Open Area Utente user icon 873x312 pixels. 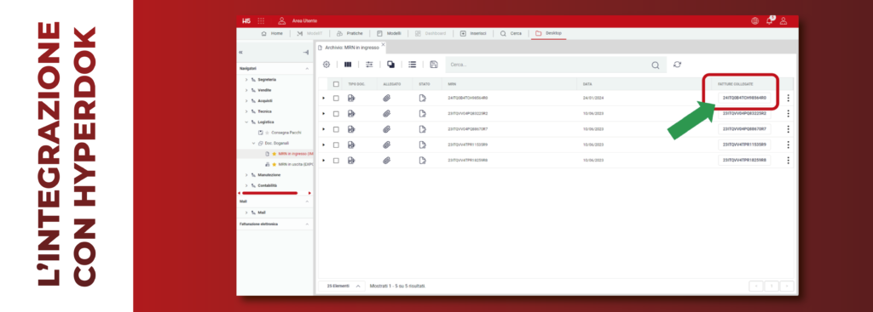click(281, 21)
